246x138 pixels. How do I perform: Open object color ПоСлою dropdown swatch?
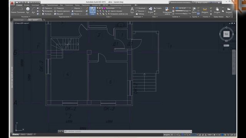click(x=177, y=8)
